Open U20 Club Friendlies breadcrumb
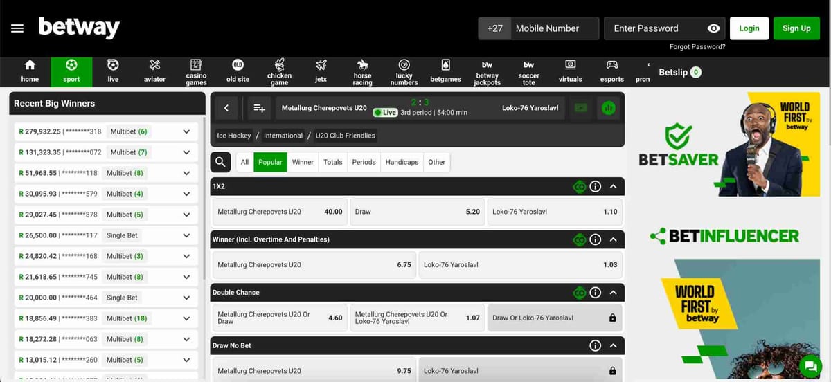The height and width of the screenshot is (382, 831). (x=345, y=136)
